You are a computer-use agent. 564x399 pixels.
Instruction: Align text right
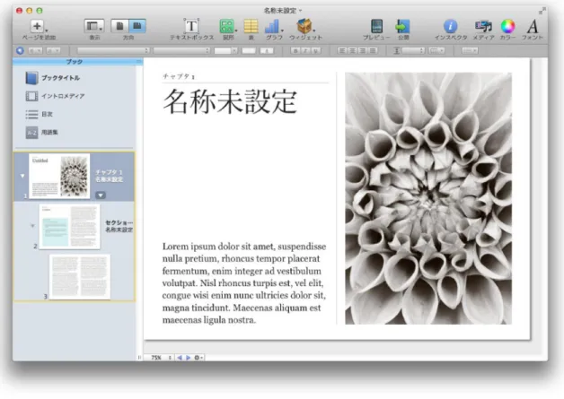click(x=363, y=50)
